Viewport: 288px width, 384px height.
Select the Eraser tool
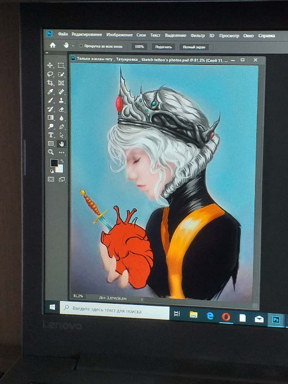coord(61,109)
